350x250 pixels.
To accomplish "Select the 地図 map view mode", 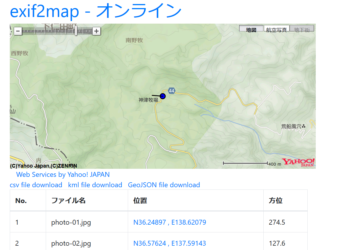I will point(251,29).
